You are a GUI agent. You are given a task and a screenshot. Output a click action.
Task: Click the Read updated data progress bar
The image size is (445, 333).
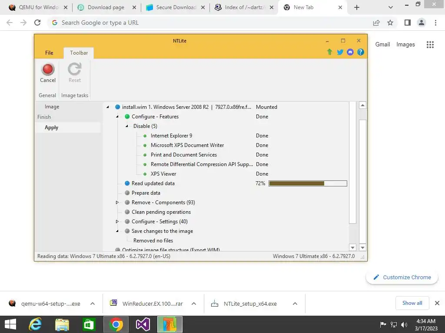coord(308,183)
